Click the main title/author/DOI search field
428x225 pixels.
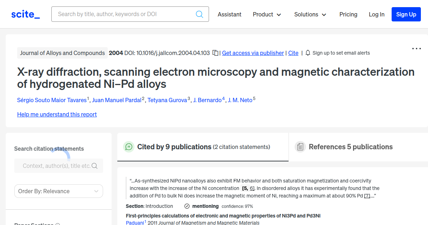tap(125, 14)
